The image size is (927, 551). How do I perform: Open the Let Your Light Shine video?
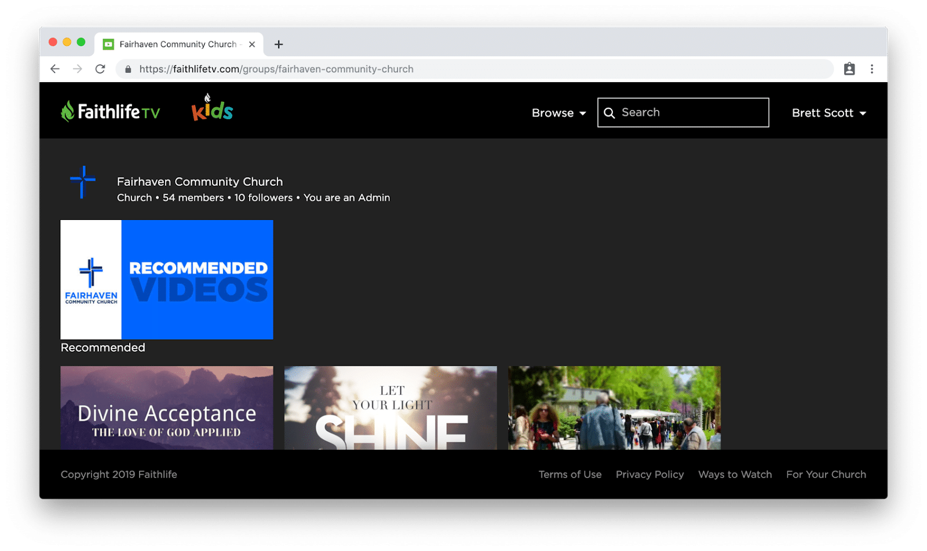pos(390,407)
